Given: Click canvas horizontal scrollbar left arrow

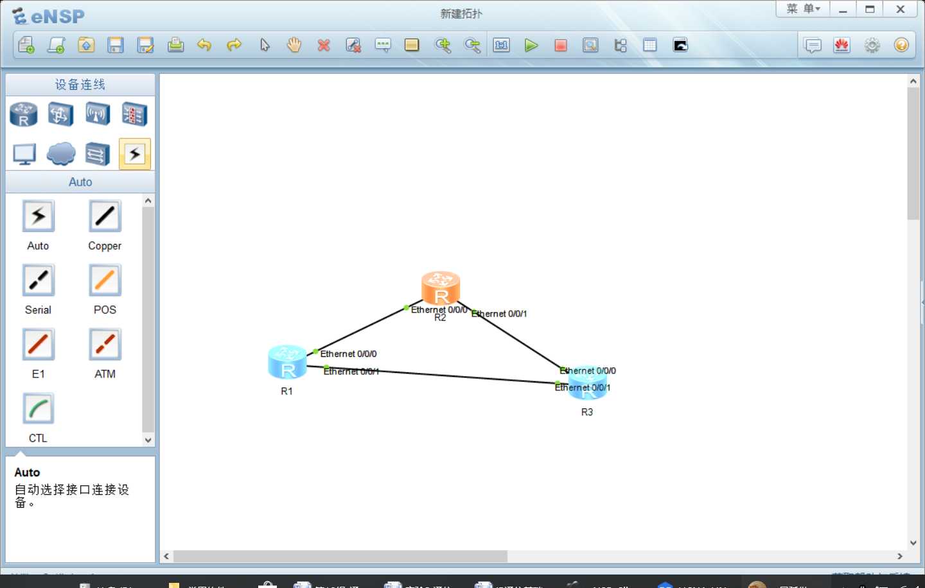Looking at the screenshot, I should coord(167,557).
